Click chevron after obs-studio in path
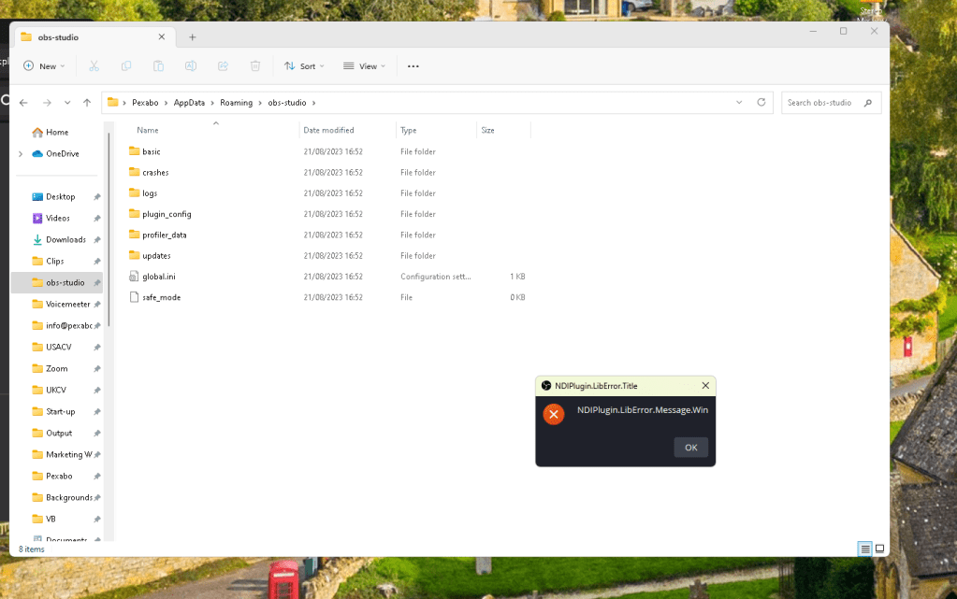The width and height of the screenshot is (957, 599). click(x=313, y=103)
